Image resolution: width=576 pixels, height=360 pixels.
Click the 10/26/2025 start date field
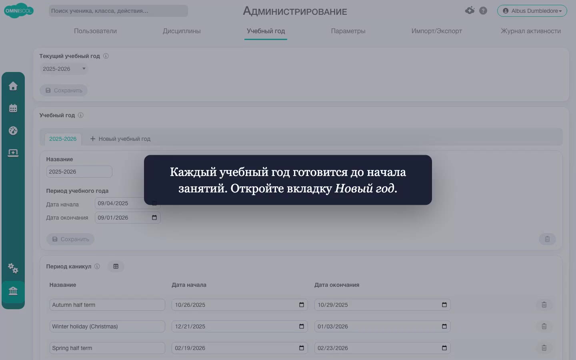[240, 305]
